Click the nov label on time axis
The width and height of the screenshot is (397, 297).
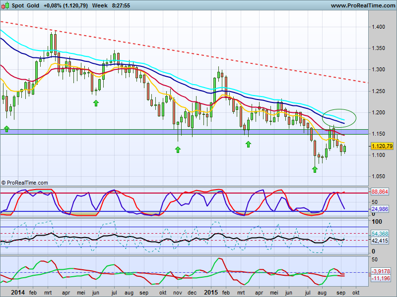178,293
